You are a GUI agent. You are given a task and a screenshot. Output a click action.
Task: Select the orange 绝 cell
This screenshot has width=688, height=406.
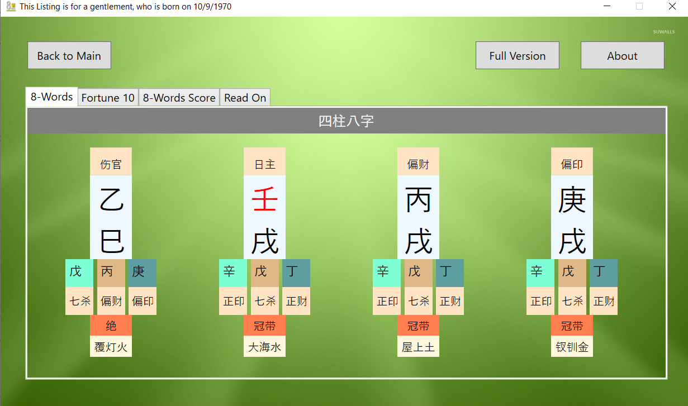(x=111, y=326)
